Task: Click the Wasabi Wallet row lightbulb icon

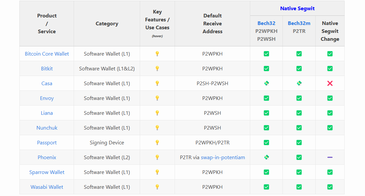Action: click(x=158, y=187)
